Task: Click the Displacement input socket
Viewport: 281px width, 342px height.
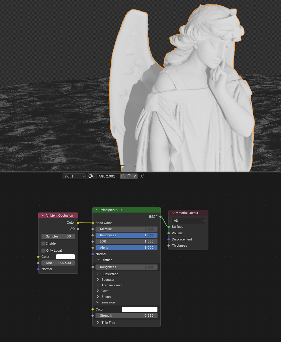Action: pyautogui.click(x=169, y=239)
